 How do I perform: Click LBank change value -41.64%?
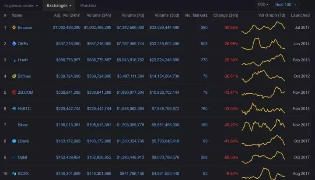pos(231,141)
